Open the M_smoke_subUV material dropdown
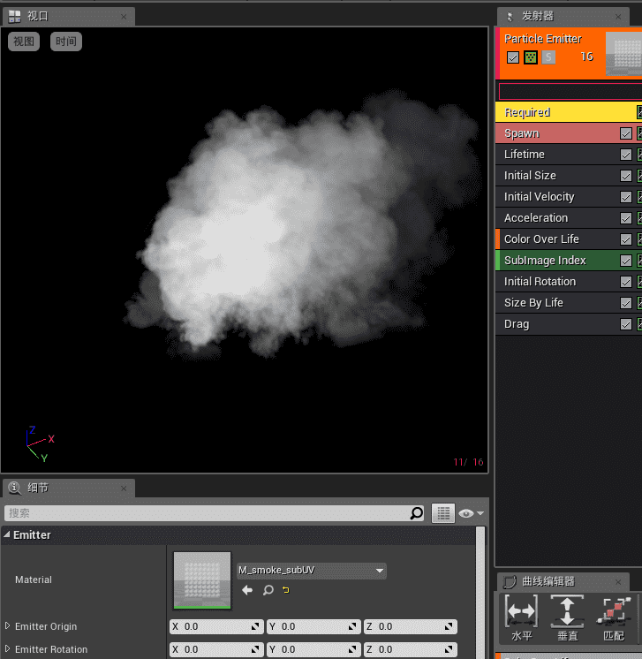642x659 pixels. tap(312, 571)
